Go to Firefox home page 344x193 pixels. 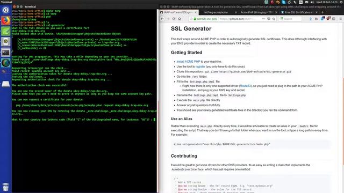(180, 19)
